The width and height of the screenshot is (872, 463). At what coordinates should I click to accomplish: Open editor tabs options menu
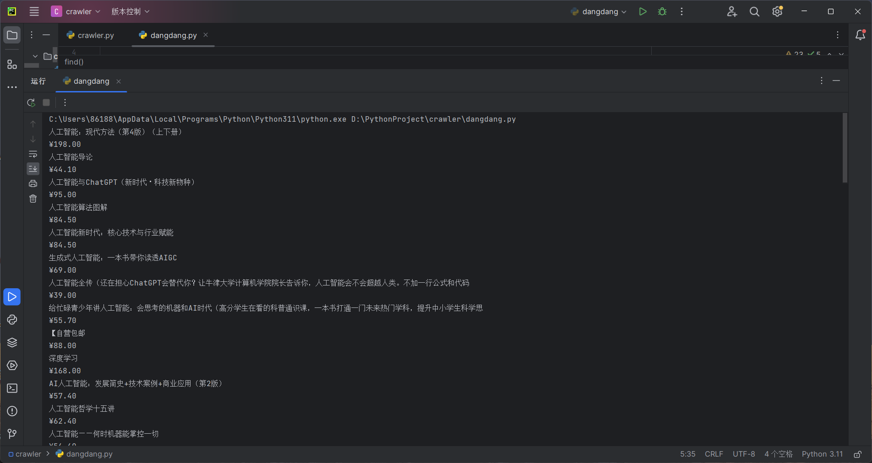point(838,35)
